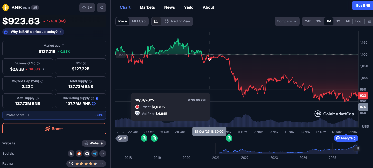Click 'Why is BNB's price up today?'
The width and height of the screenshot is (373, 168).
[x=33, y=32]
